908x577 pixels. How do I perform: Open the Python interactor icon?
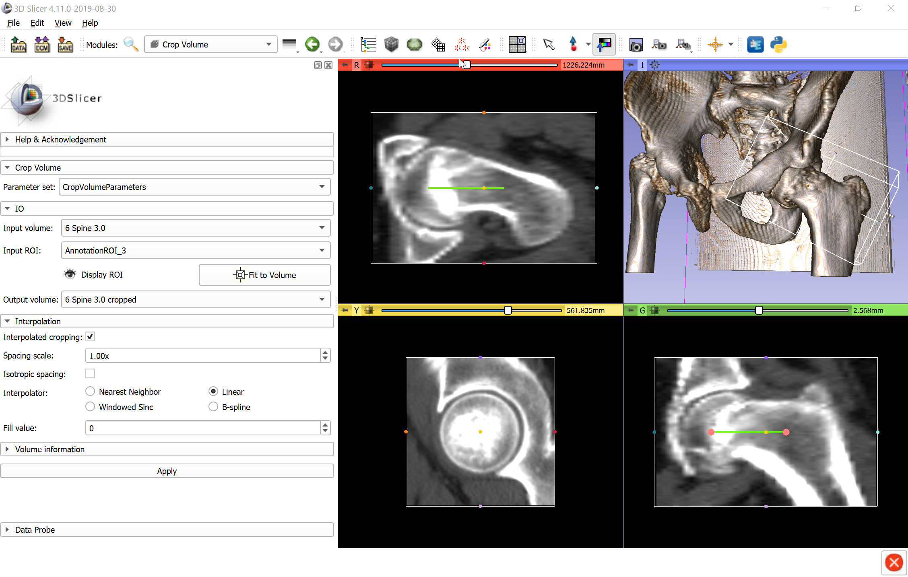pos(778,45)
